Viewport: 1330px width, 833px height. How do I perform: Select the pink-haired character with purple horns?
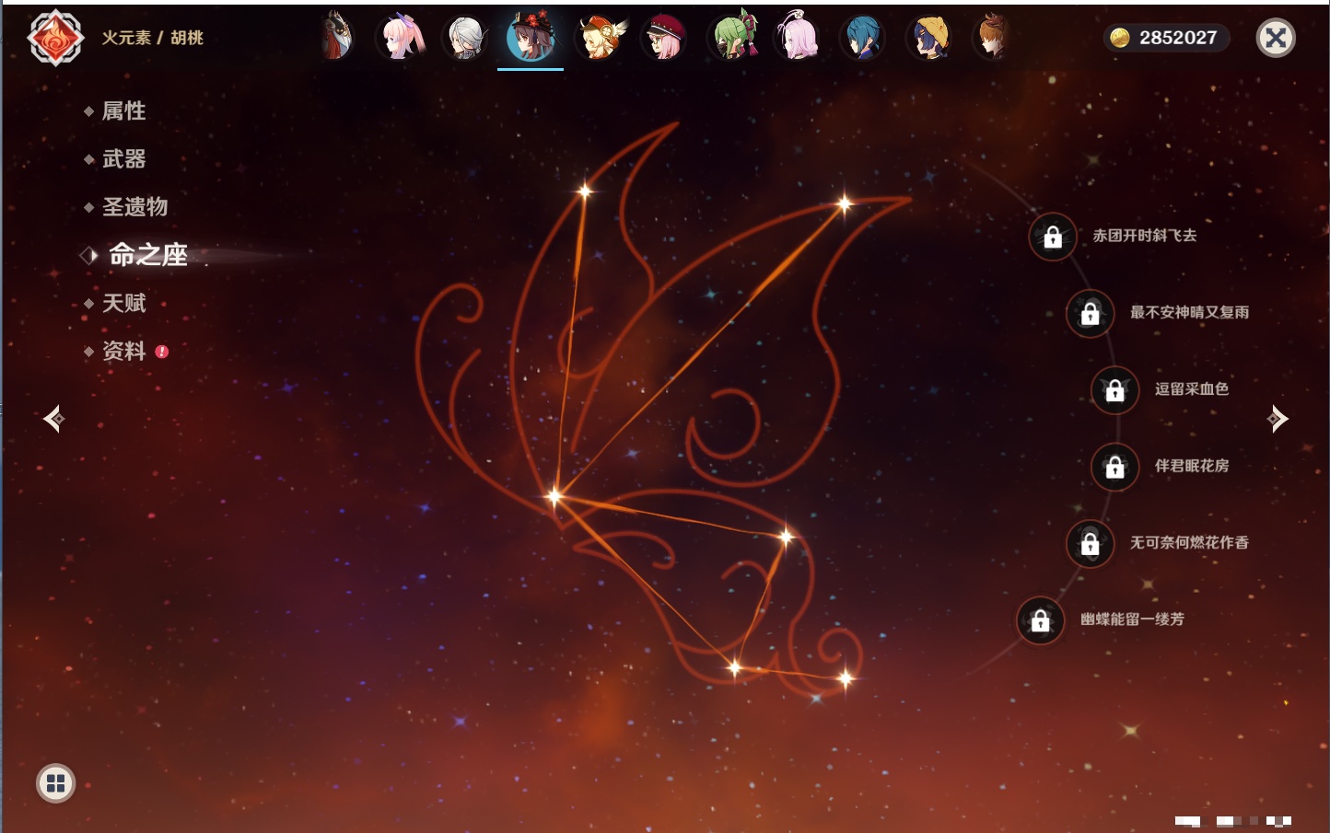click(401, 38)
